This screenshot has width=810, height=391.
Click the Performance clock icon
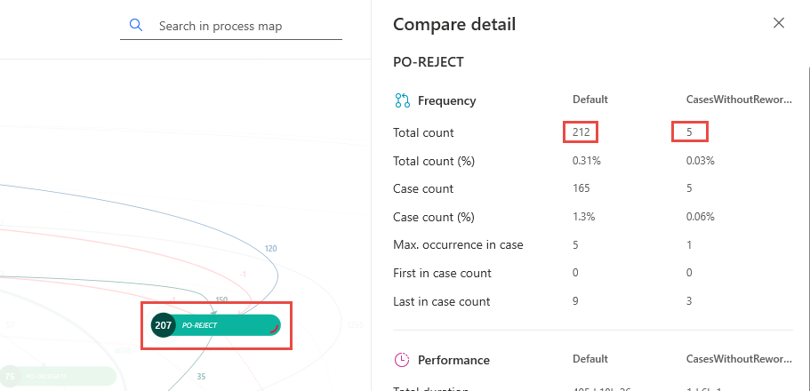coord(402,360)
